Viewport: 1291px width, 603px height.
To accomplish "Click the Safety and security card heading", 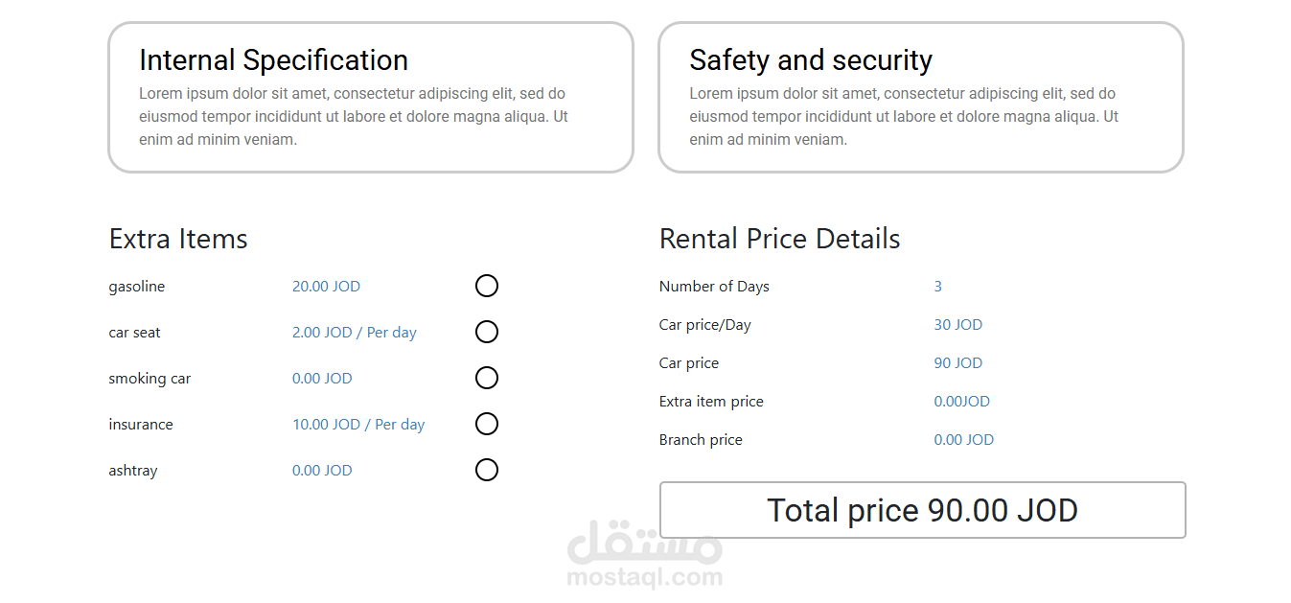I will click(810, 60).
